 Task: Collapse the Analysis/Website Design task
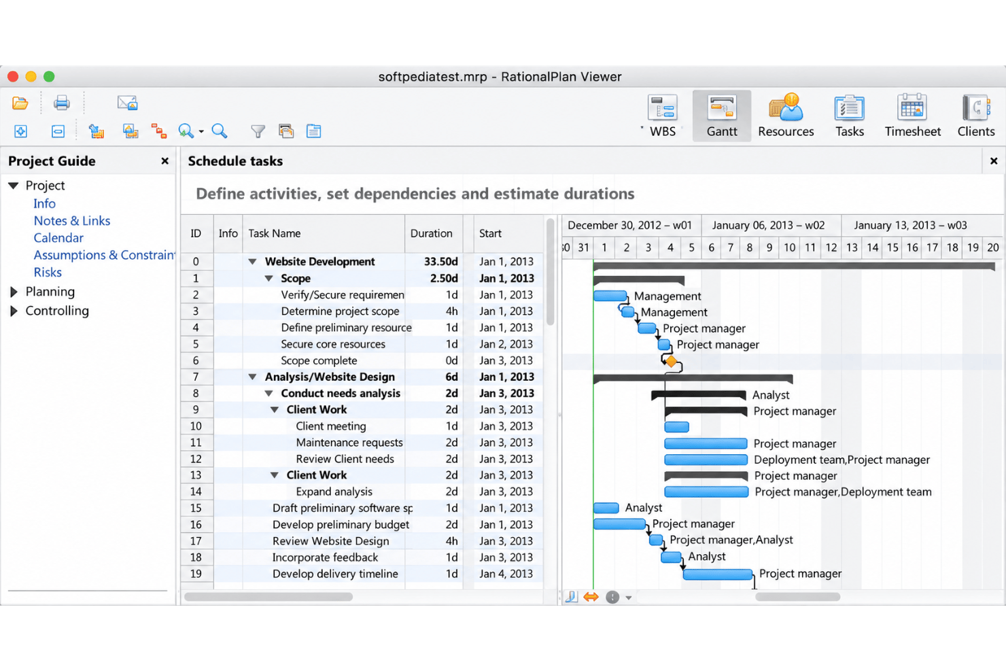coord(252,377)
